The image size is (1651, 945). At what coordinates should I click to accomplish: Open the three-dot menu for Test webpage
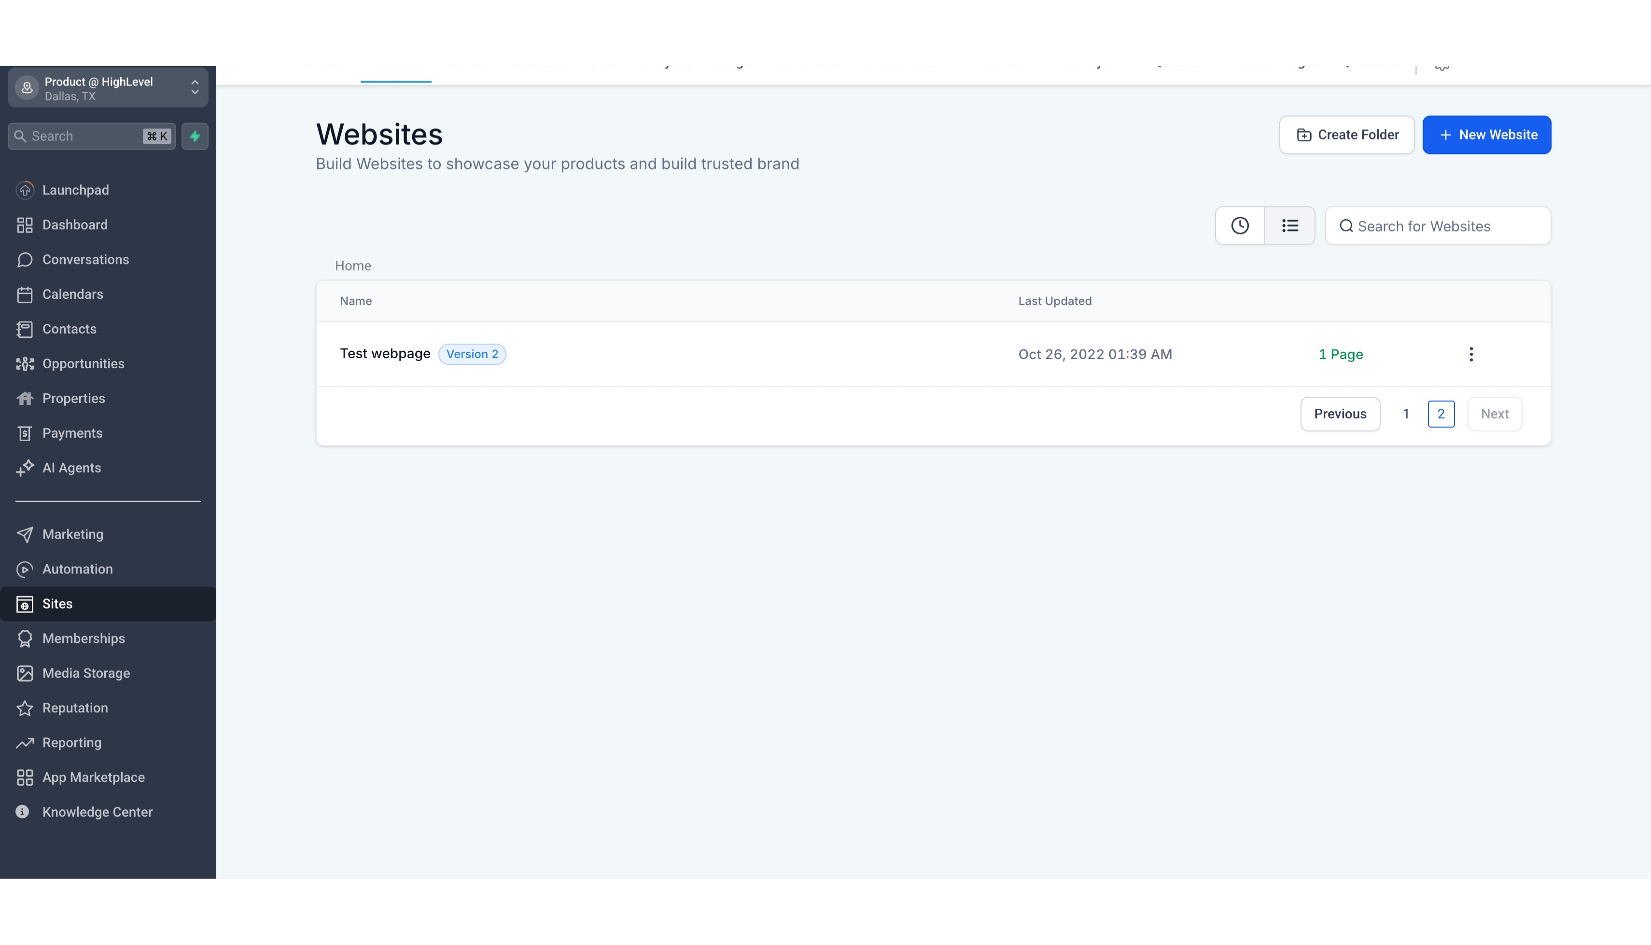[x=1470, y=354]
